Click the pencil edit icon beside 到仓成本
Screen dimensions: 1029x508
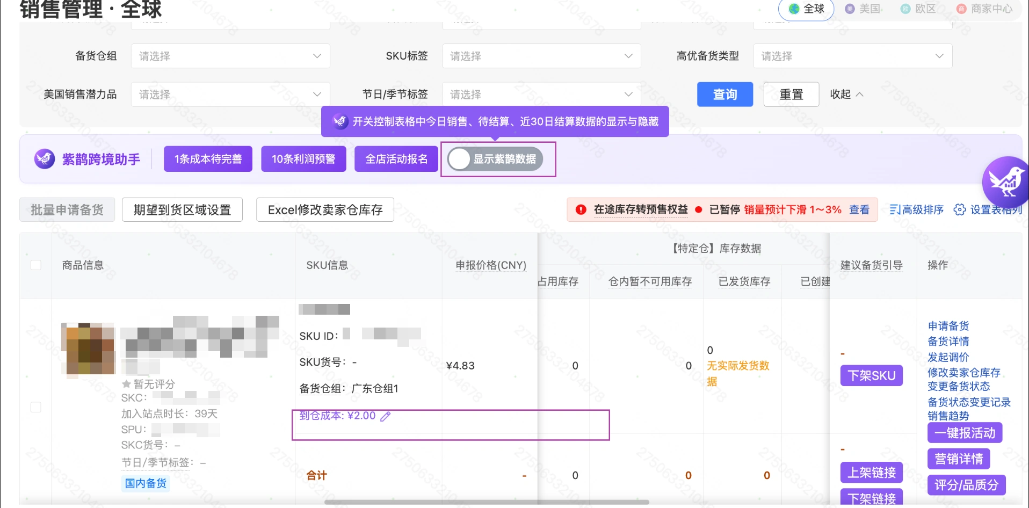pyautogui.click(x=385, y=416)
